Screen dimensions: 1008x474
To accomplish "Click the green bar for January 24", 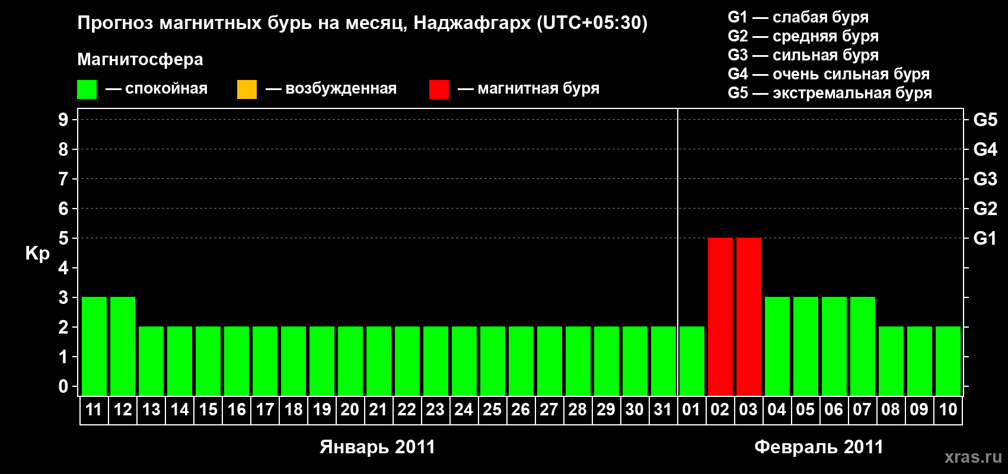I will click(x=464, y=361).
